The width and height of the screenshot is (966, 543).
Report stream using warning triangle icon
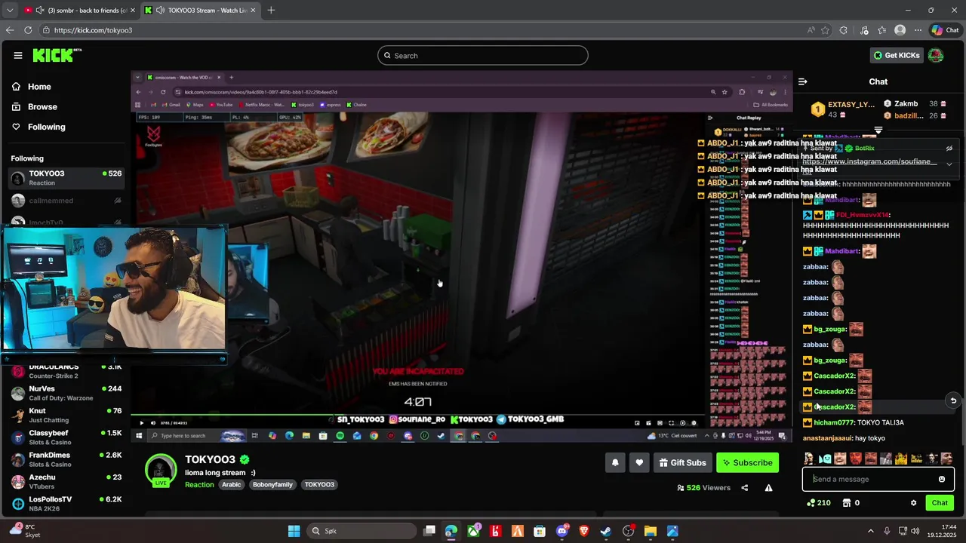pyautogui.click(x=768, y=488)
